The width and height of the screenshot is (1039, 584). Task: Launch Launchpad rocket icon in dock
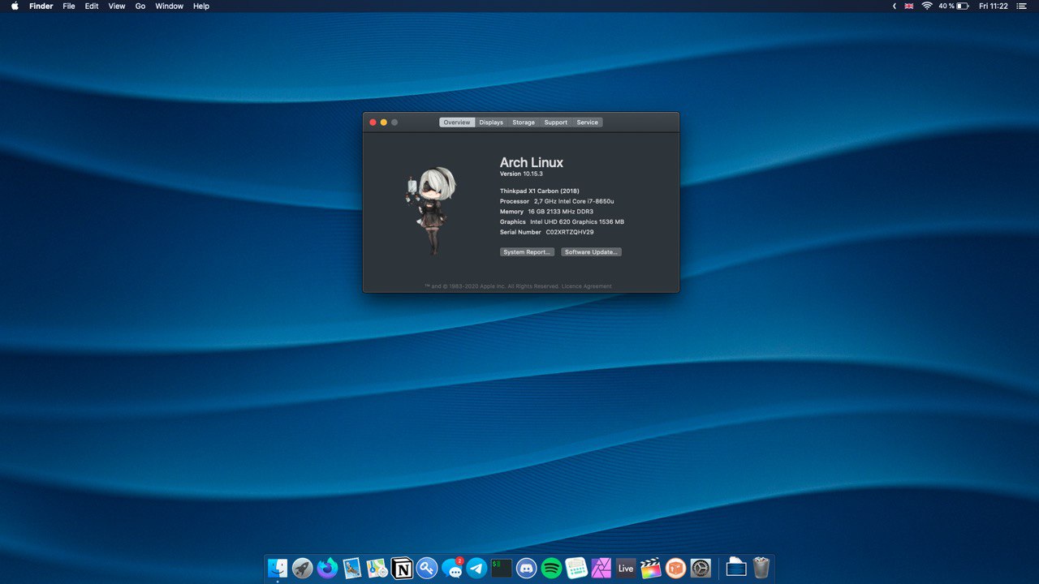(303, 569)
